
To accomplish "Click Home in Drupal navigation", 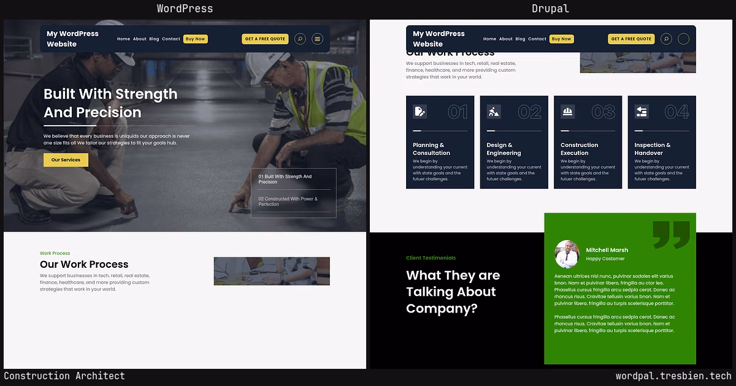I will [489, 39].
